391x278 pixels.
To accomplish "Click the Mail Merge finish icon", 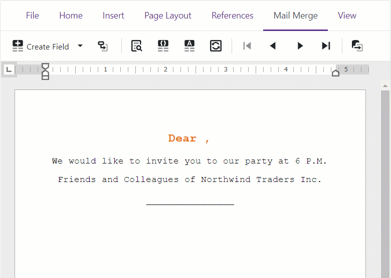I will tap(357, 46).
